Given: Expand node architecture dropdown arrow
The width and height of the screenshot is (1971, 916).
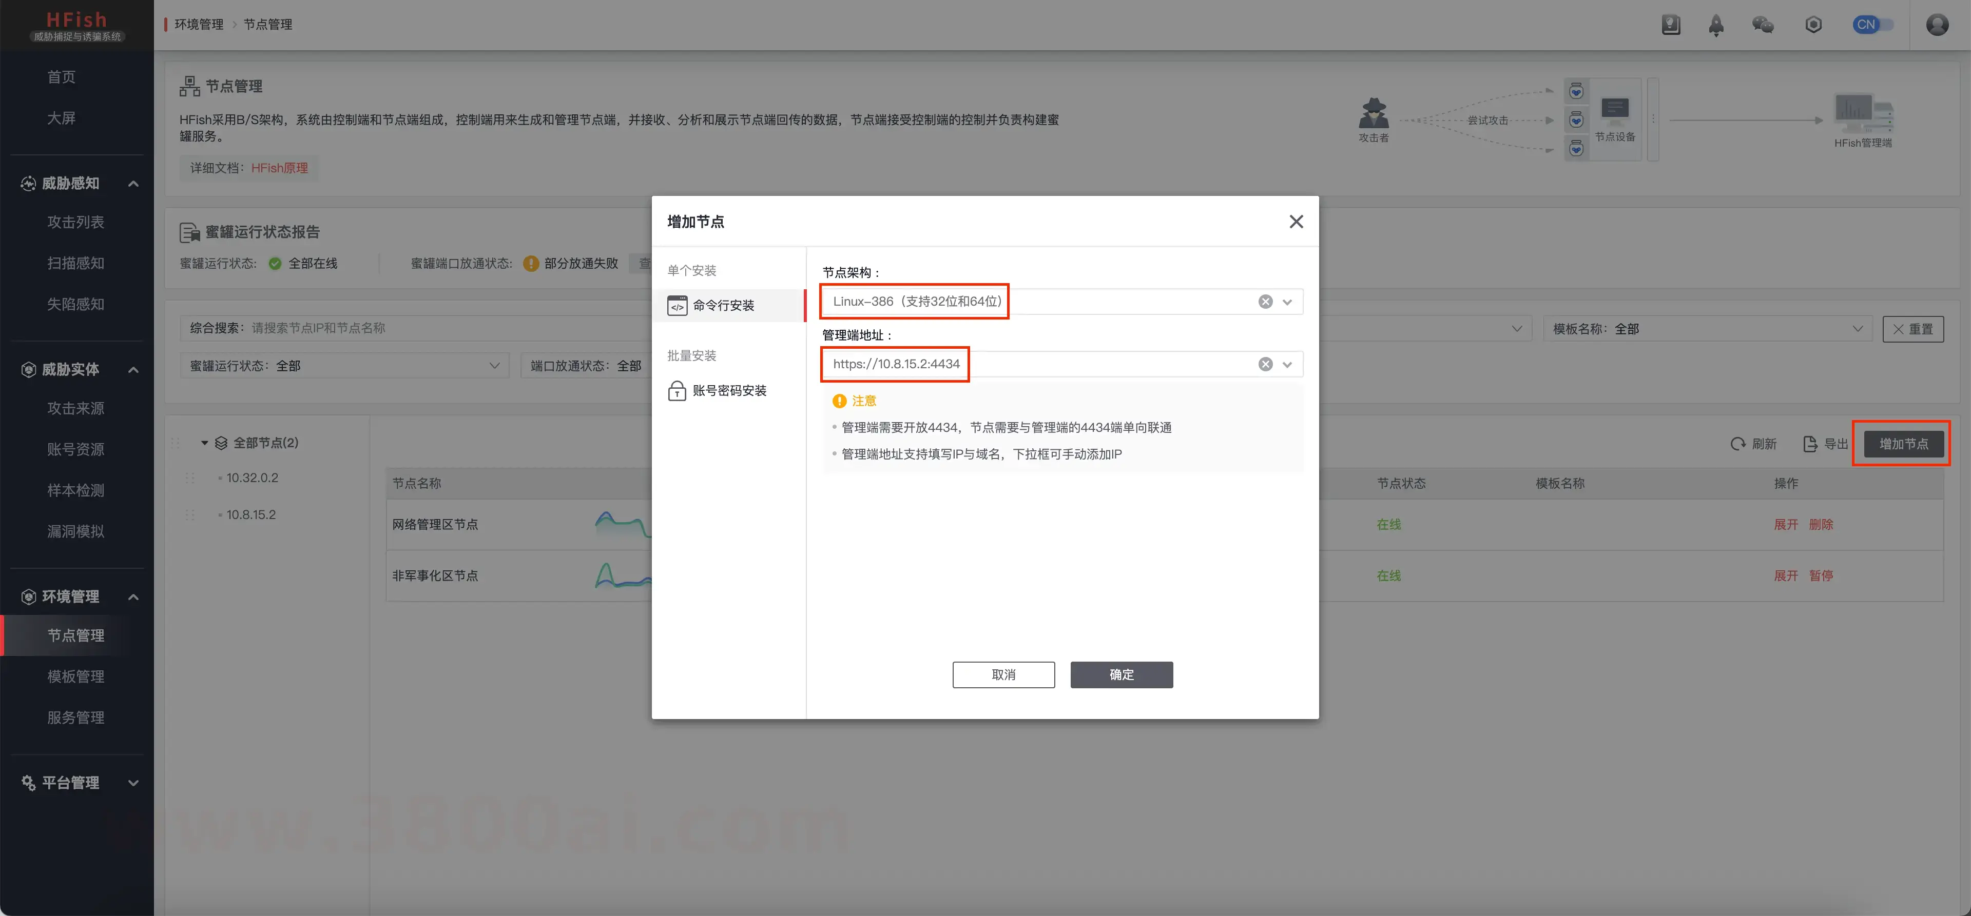Looking at the screenshot, I should point(1287,302).
